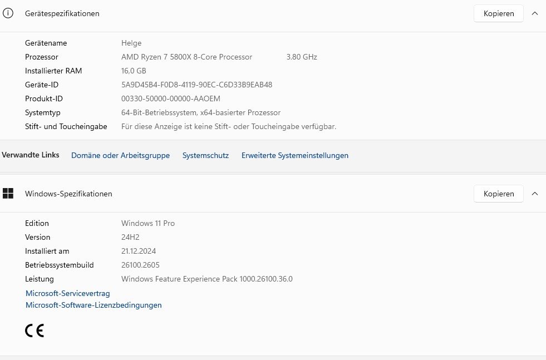
Task: Click the Windows-Spezifikationen section heading
Action: pyautogui.click(x=68, y=194)
